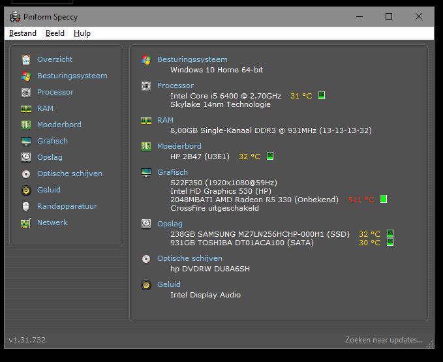Click 931GB TOSHIBA DT01ACA100 (SATA) line
Viewport: 443px width, 362px height.
[x=242, y=243]
